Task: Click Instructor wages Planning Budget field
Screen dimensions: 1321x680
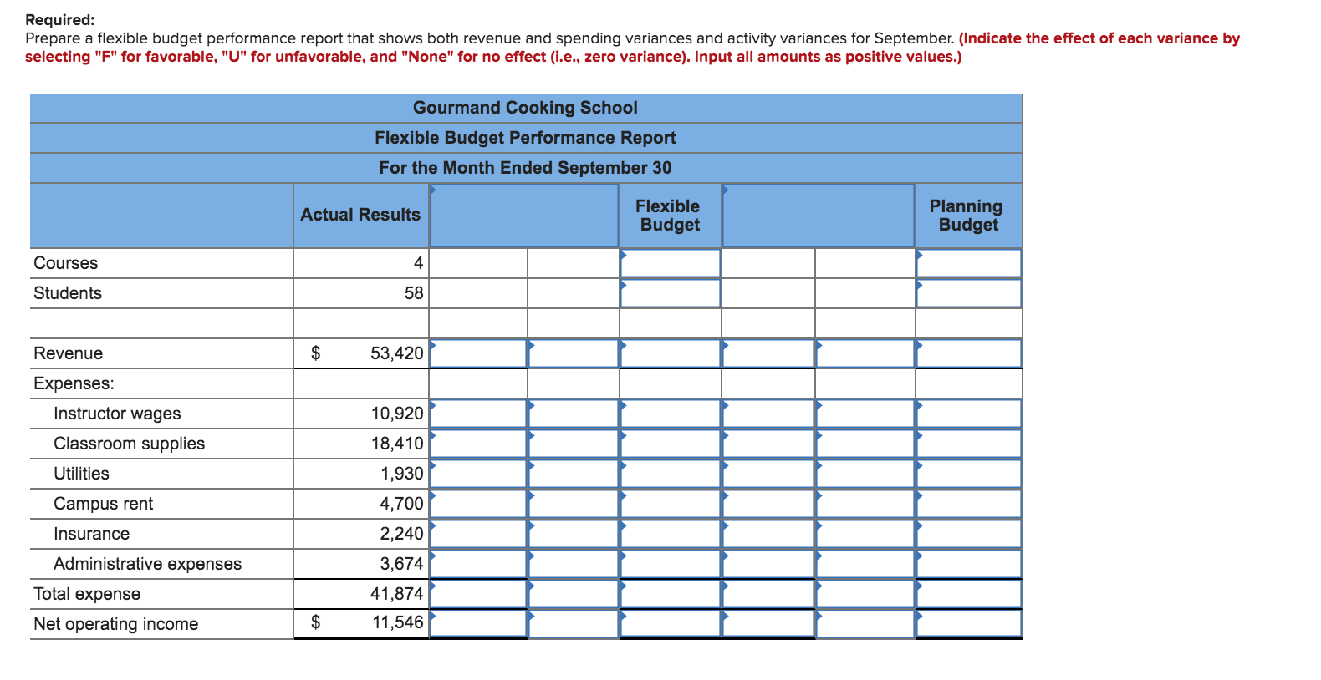Action: point(968,414)
